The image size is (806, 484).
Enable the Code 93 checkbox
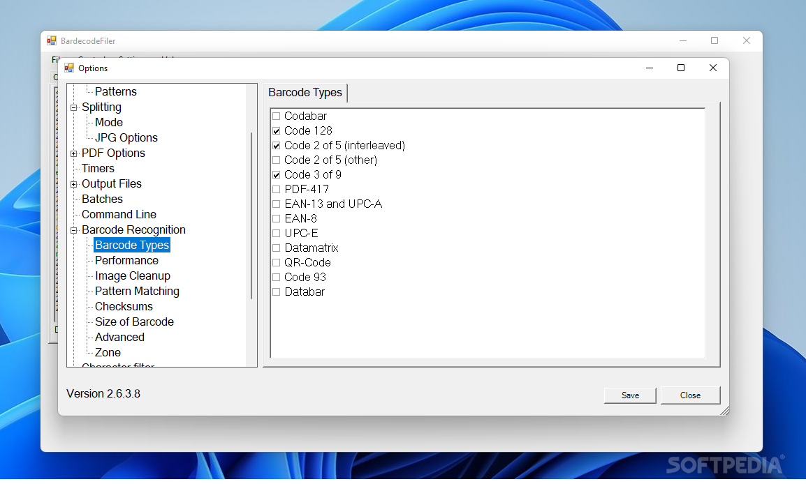point(276,277)
